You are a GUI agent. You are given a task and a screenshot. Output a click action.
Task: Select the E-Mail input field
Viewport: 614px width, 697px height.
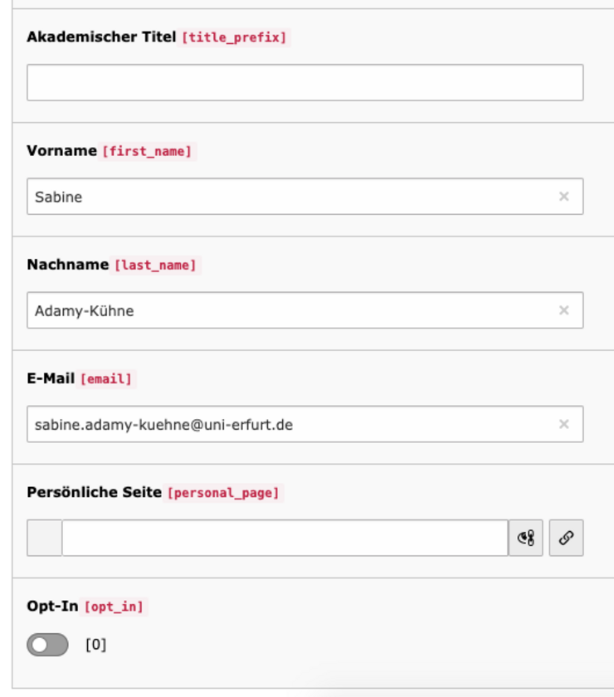click(290, 424)
